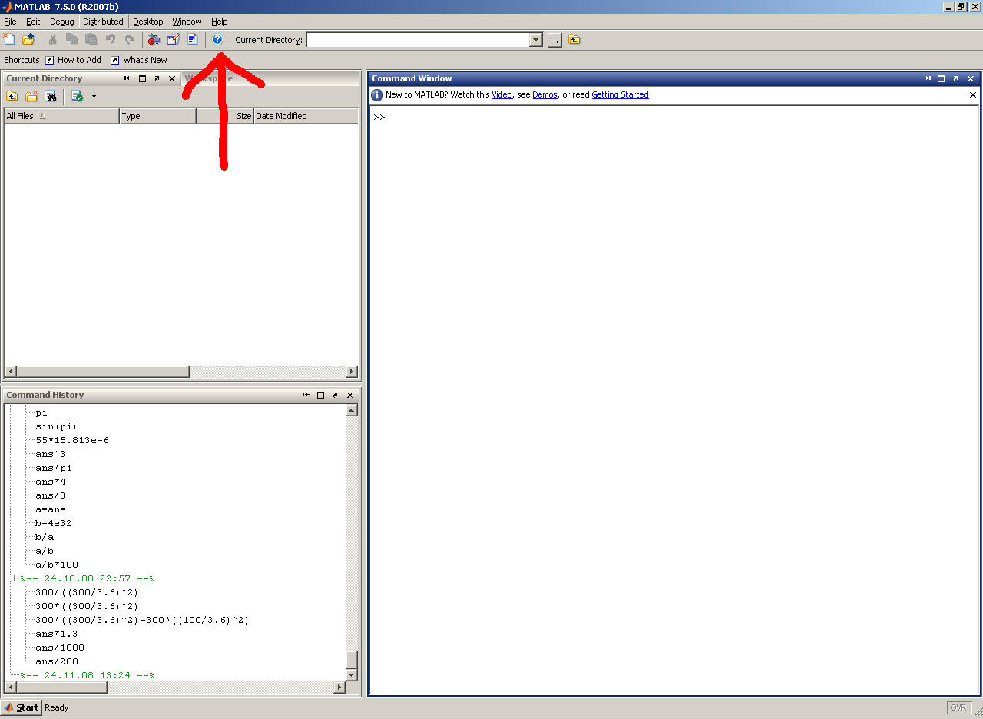Image resolution: width=983 pixels, height=719 pixels.
Task: Click the command prompt in the Command Window
Action: click(379, 118)
